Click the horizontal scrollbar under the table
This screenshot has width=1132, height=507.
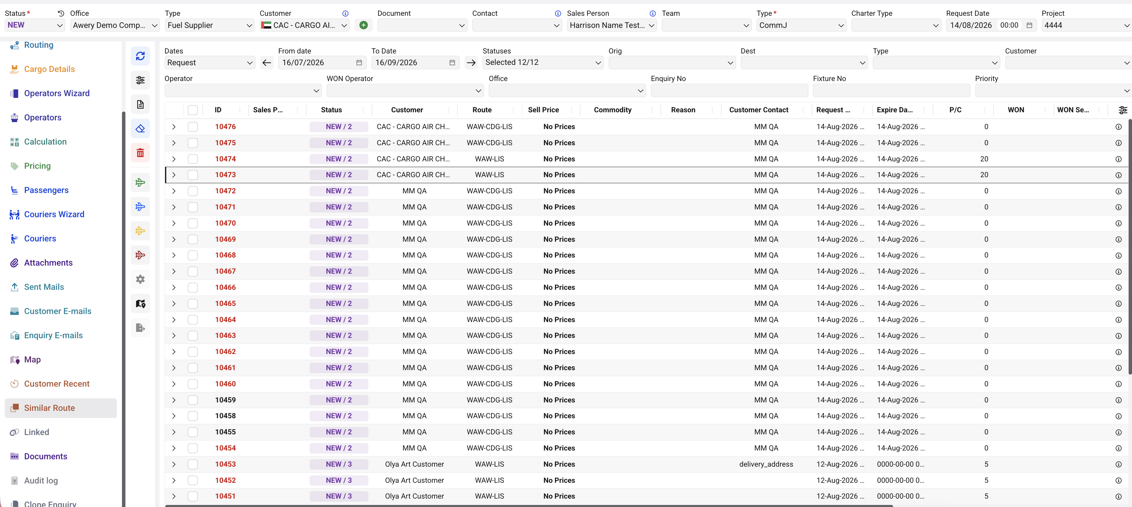tap(529, 506)
